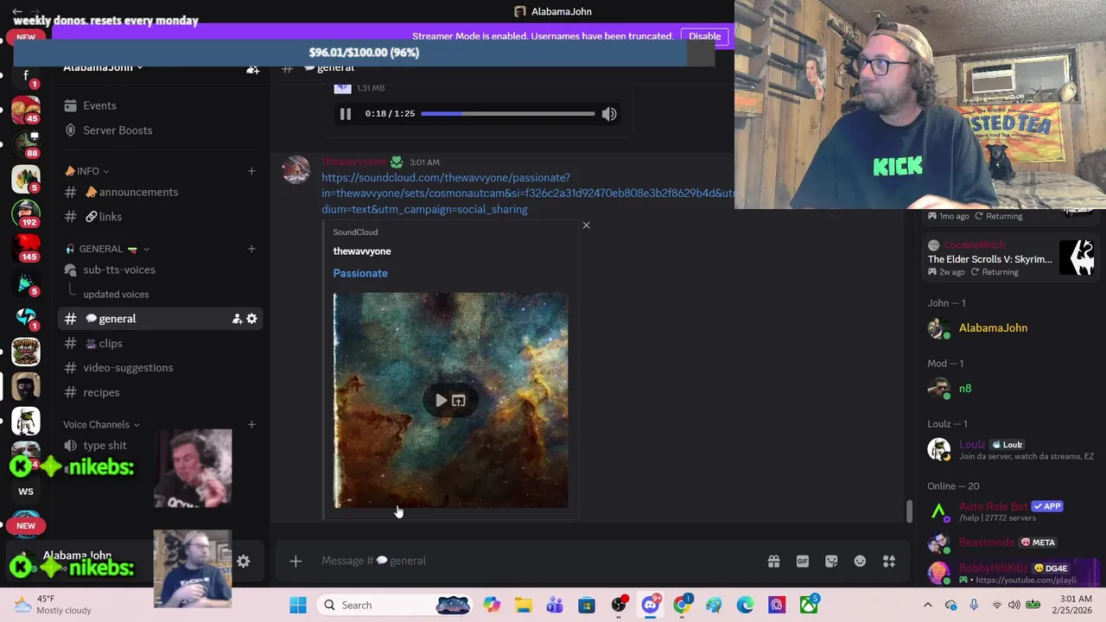Open the Passionate track title link
This screenshot has height=622, width=1106.
360,273
